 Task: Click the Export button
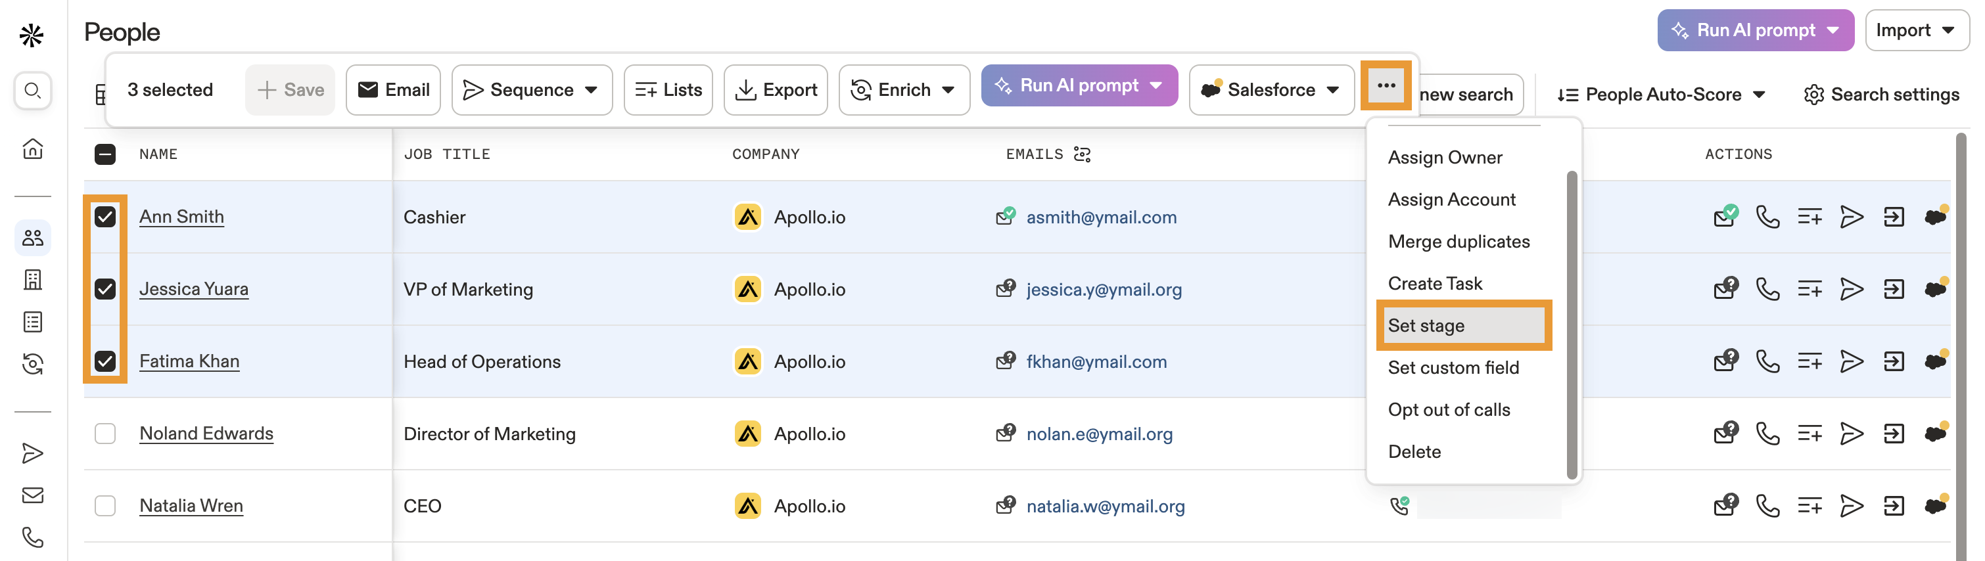[x=775, y=90]
